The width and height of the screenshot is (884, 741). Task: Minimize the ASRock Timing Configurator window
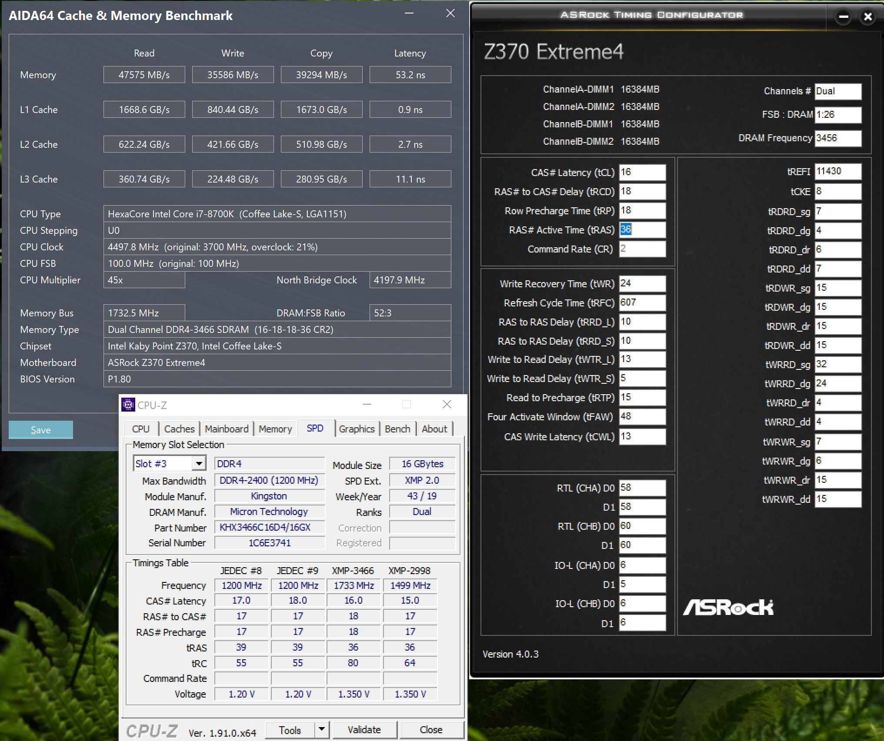843,17
